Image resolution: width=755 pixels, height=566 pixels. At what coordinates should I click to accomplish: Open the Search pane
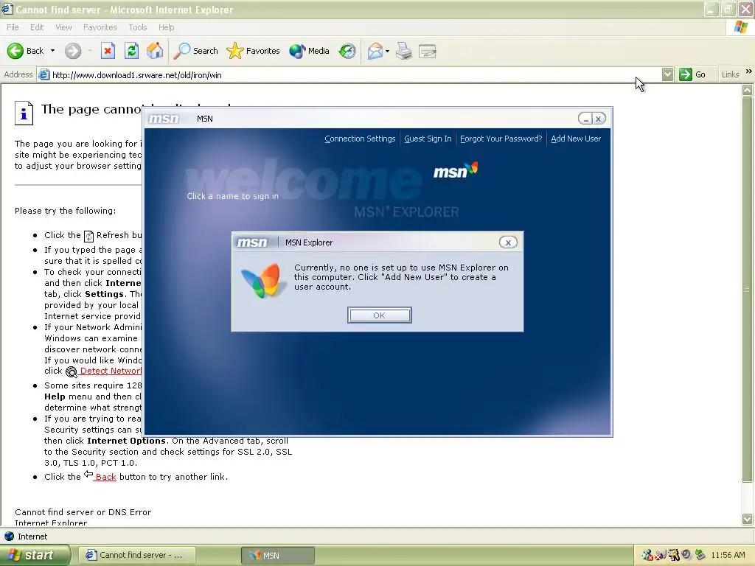(195, 51)
